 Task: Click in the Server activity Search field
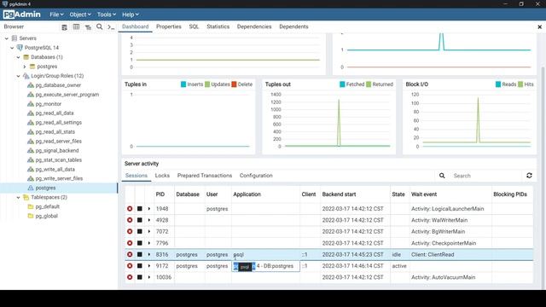point(485,176)
